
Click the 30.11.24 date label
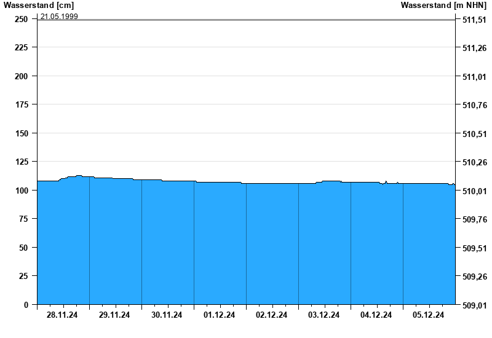[167, 315]
